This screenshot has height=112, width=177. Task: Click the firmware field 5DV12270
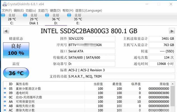[x=91, y=39]
